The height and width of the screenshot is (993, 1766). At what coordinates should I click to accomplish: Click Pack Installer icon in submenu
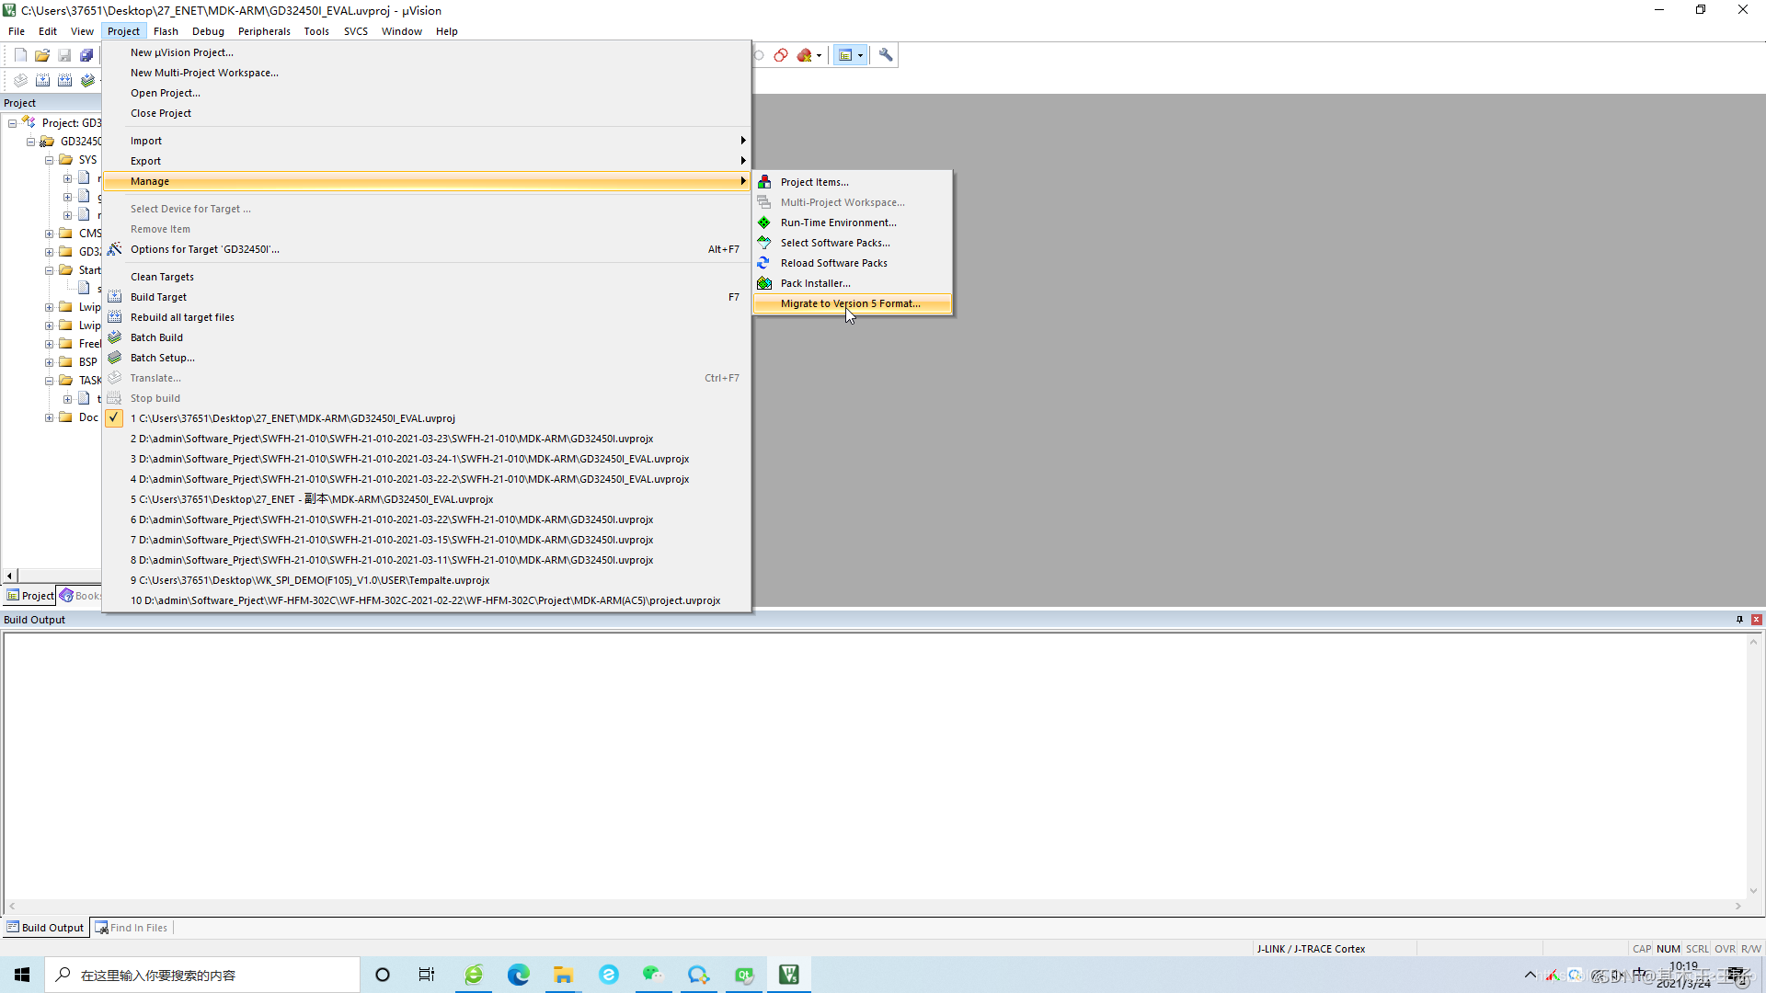[764, 283]
